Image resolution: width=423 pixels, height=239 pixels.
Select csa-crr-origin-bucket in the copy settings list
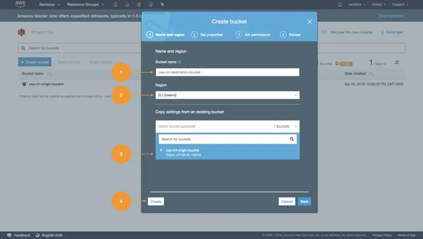227,152
